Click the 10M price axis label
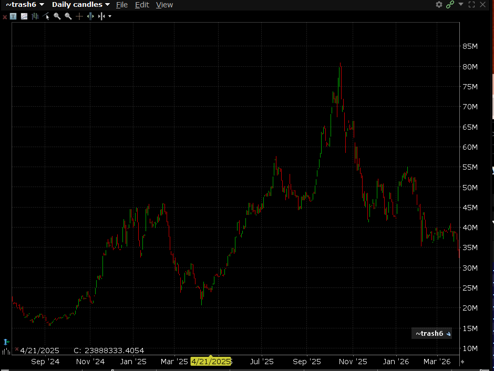Viewport: 494px width, 371px height. (x=470, y=348)
